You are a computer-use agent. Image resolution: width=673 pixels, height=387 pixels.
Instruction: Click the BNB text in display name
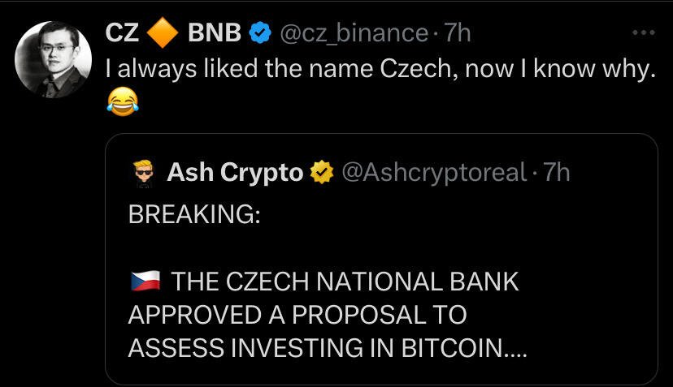pyautogui.click(x=215, y=32)
